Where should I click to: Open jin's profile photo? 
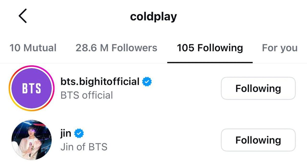(x=32, y=140)
